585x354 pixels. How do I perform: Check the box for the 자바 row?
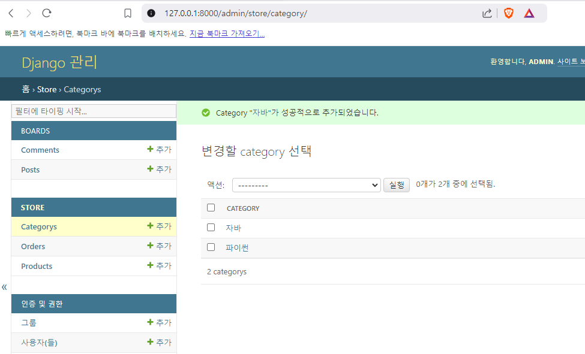211,227
